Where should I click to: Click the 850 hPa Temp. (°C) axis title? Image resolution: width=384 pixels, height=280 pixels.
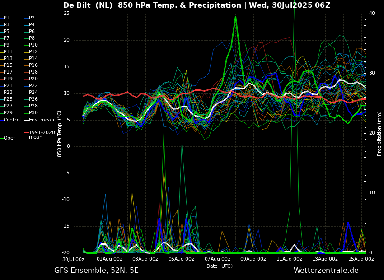(x=59, y=134)
